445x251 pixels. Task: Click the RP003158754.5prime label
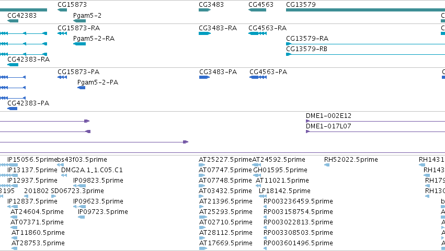click(298, 212)
